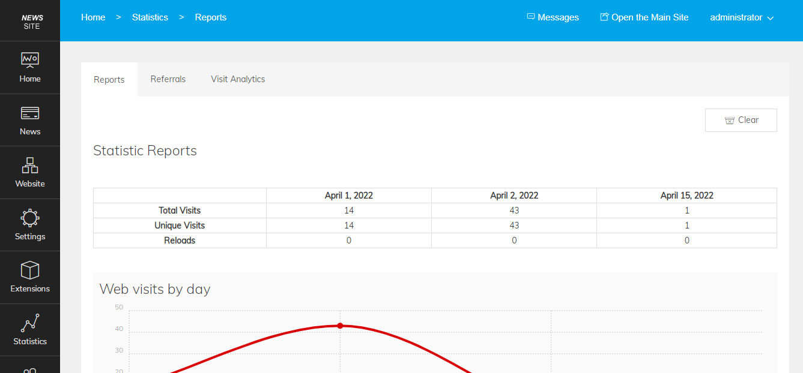The image size is (803, 373).
Task: Open Messages from the top bar
Action: point(552,17)
